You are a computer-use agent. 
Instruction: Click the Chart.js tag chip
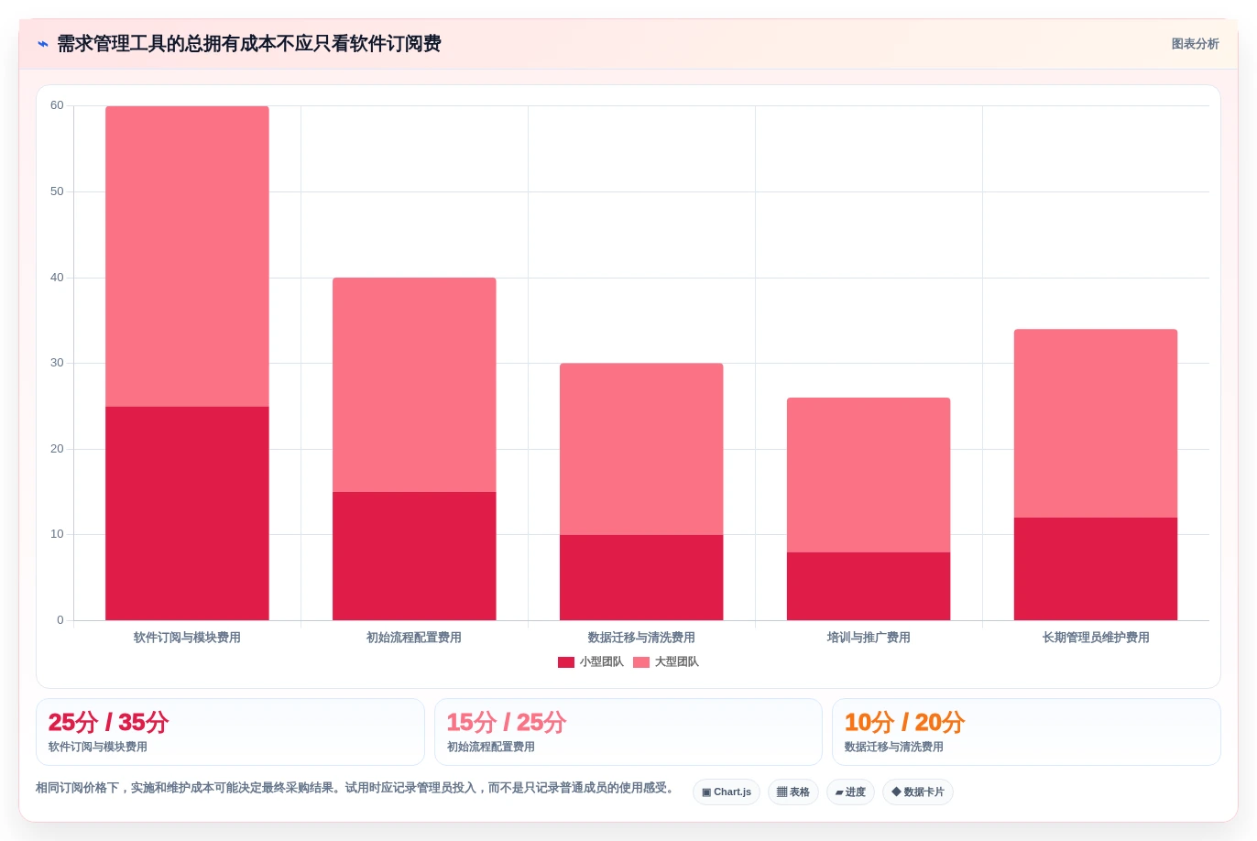(727, 792)
